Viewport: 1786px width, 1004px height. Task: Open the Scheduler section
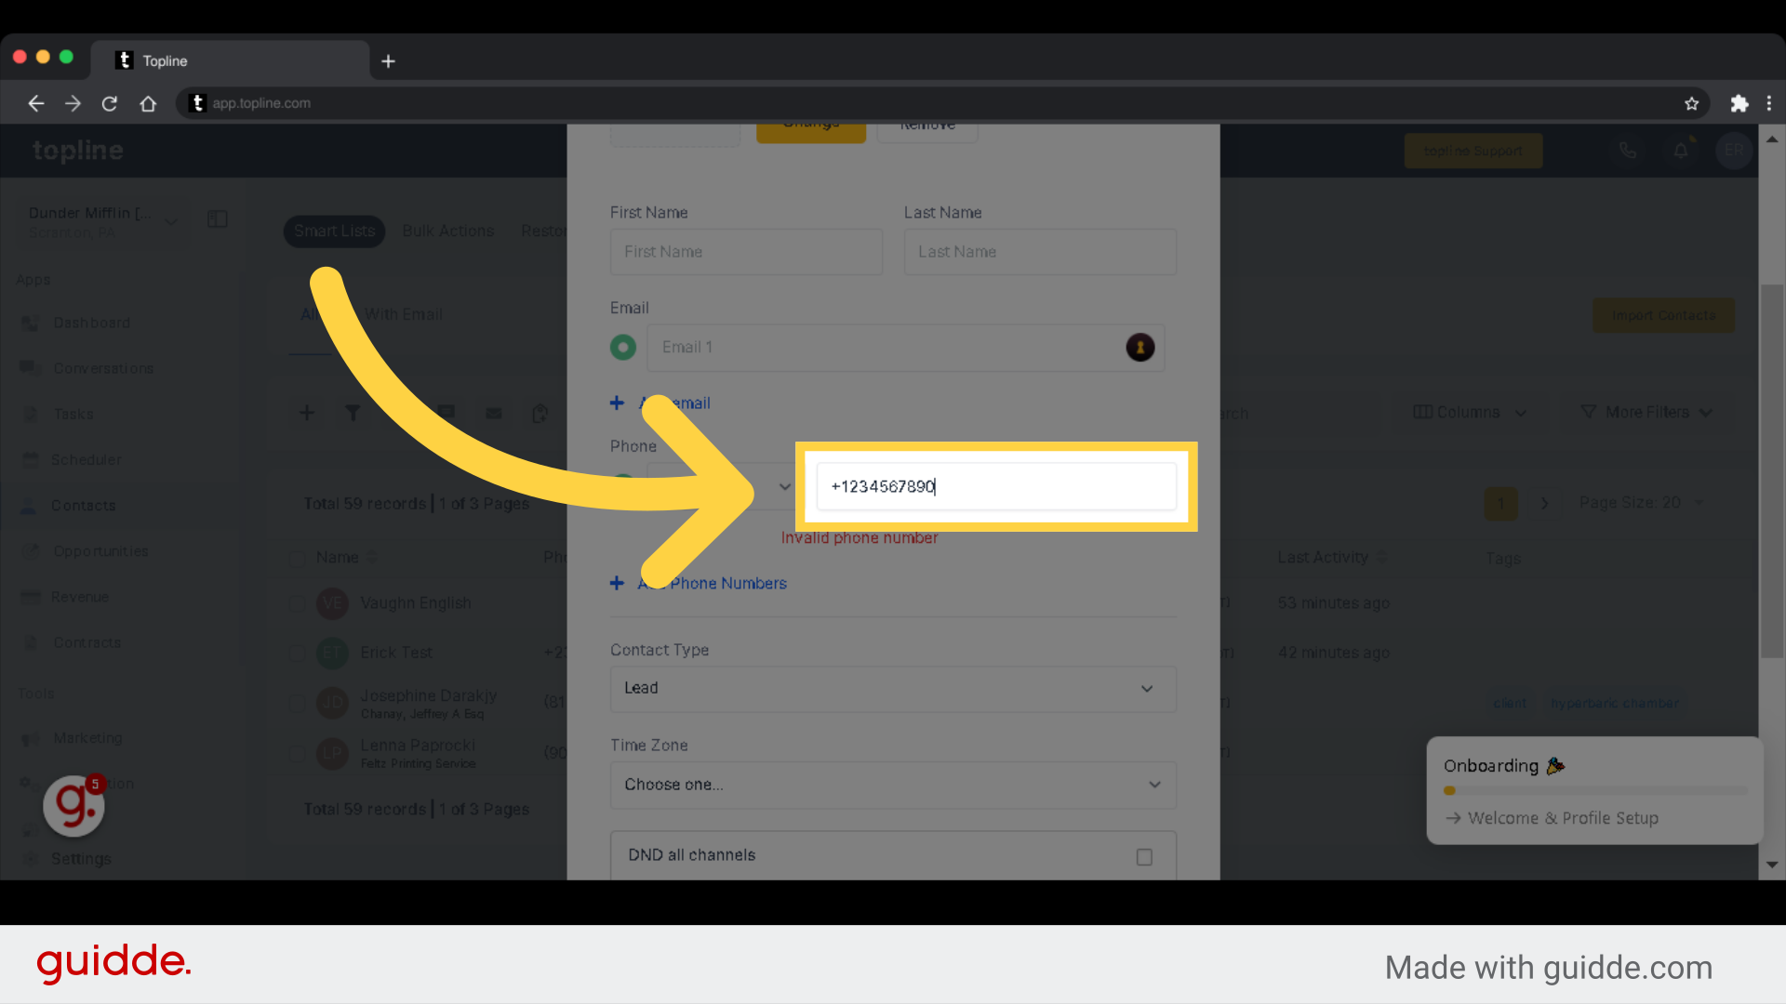86,460
